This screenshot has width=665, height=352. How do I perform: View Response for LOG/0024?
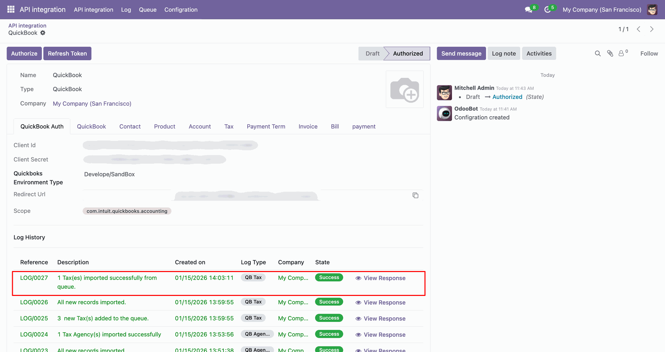point(380,335)
